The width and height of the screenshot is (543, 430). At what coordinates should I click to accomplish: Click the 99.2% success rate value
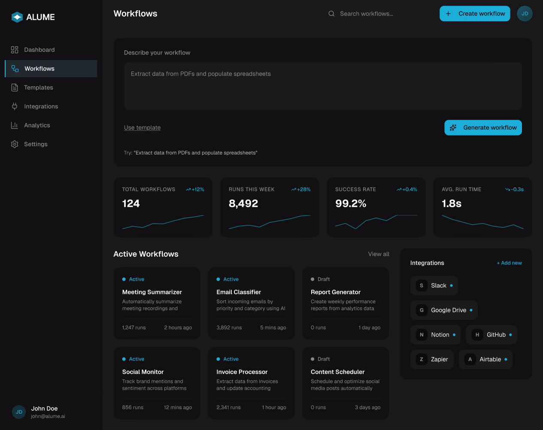click(x=351, y=203)
